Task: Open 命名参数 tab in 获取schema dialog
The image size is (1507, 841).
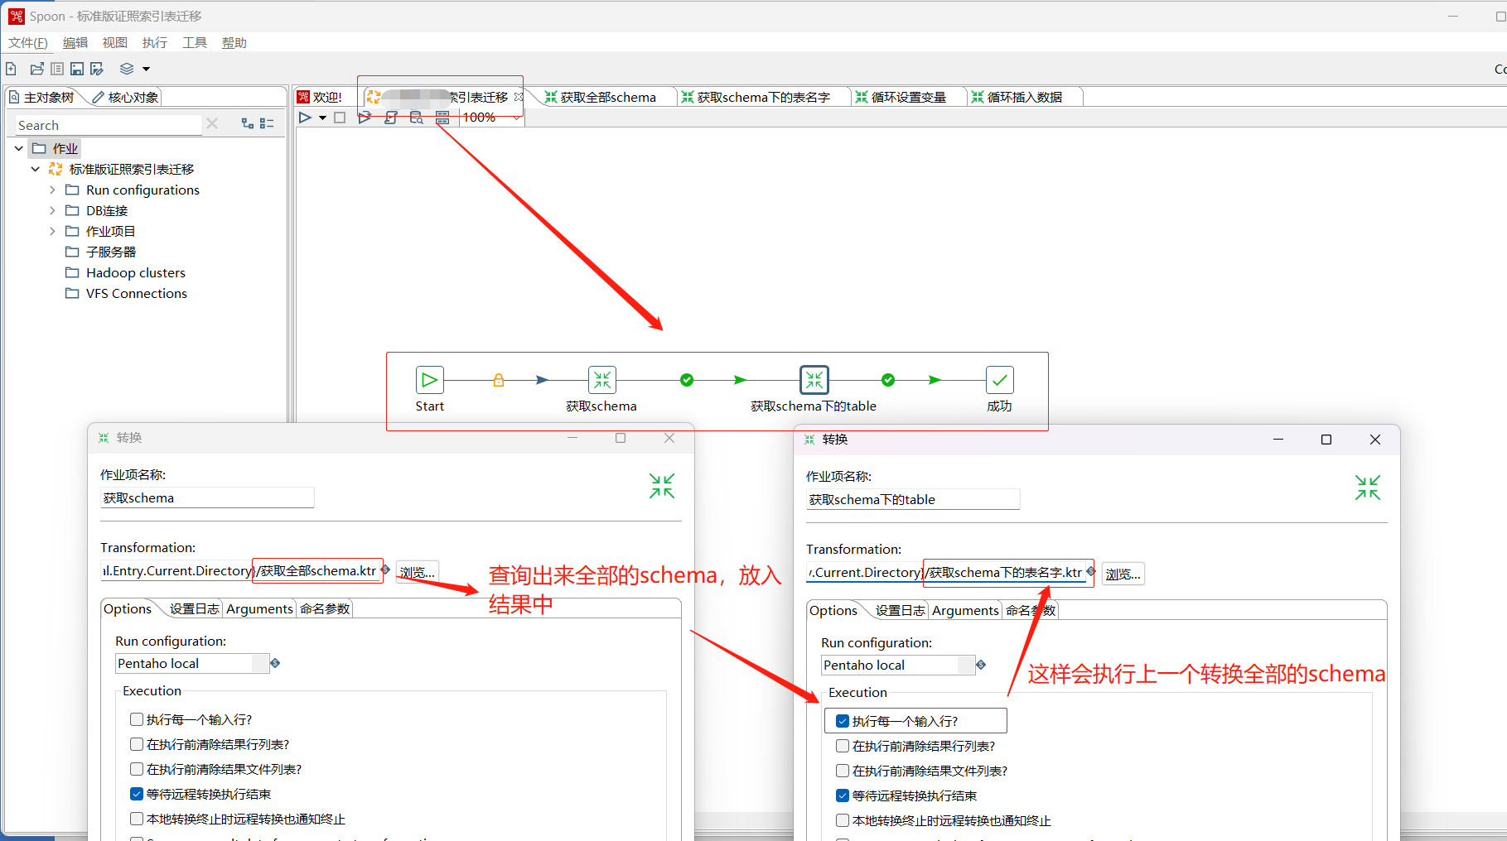Action: pos(325,608)
